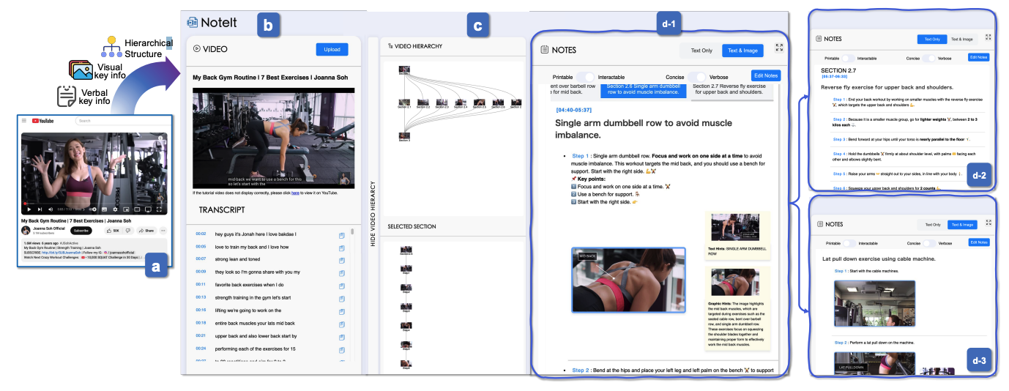
Task: Copy the 'performing each of the exercises' line
Action: point(342,349)
